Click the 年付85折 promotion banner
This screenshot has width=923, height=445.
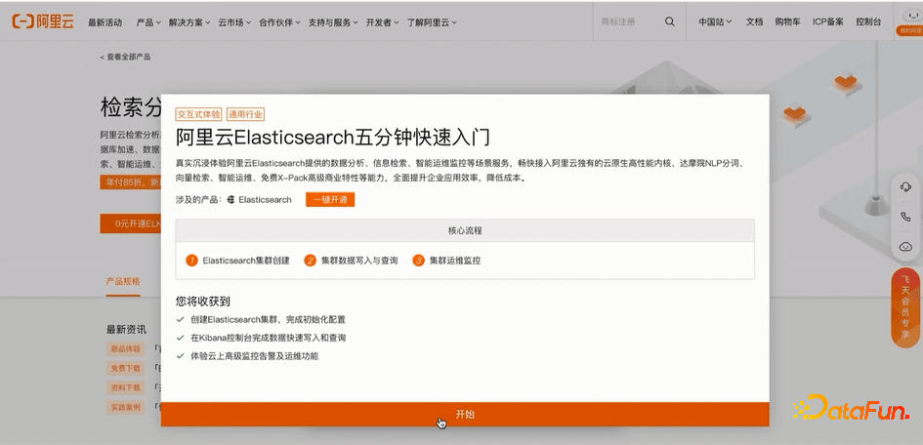pyautogui.click(x=131, y=182)
